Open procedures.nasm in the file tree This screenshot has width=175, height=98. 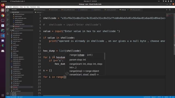(x=17, y=33)
